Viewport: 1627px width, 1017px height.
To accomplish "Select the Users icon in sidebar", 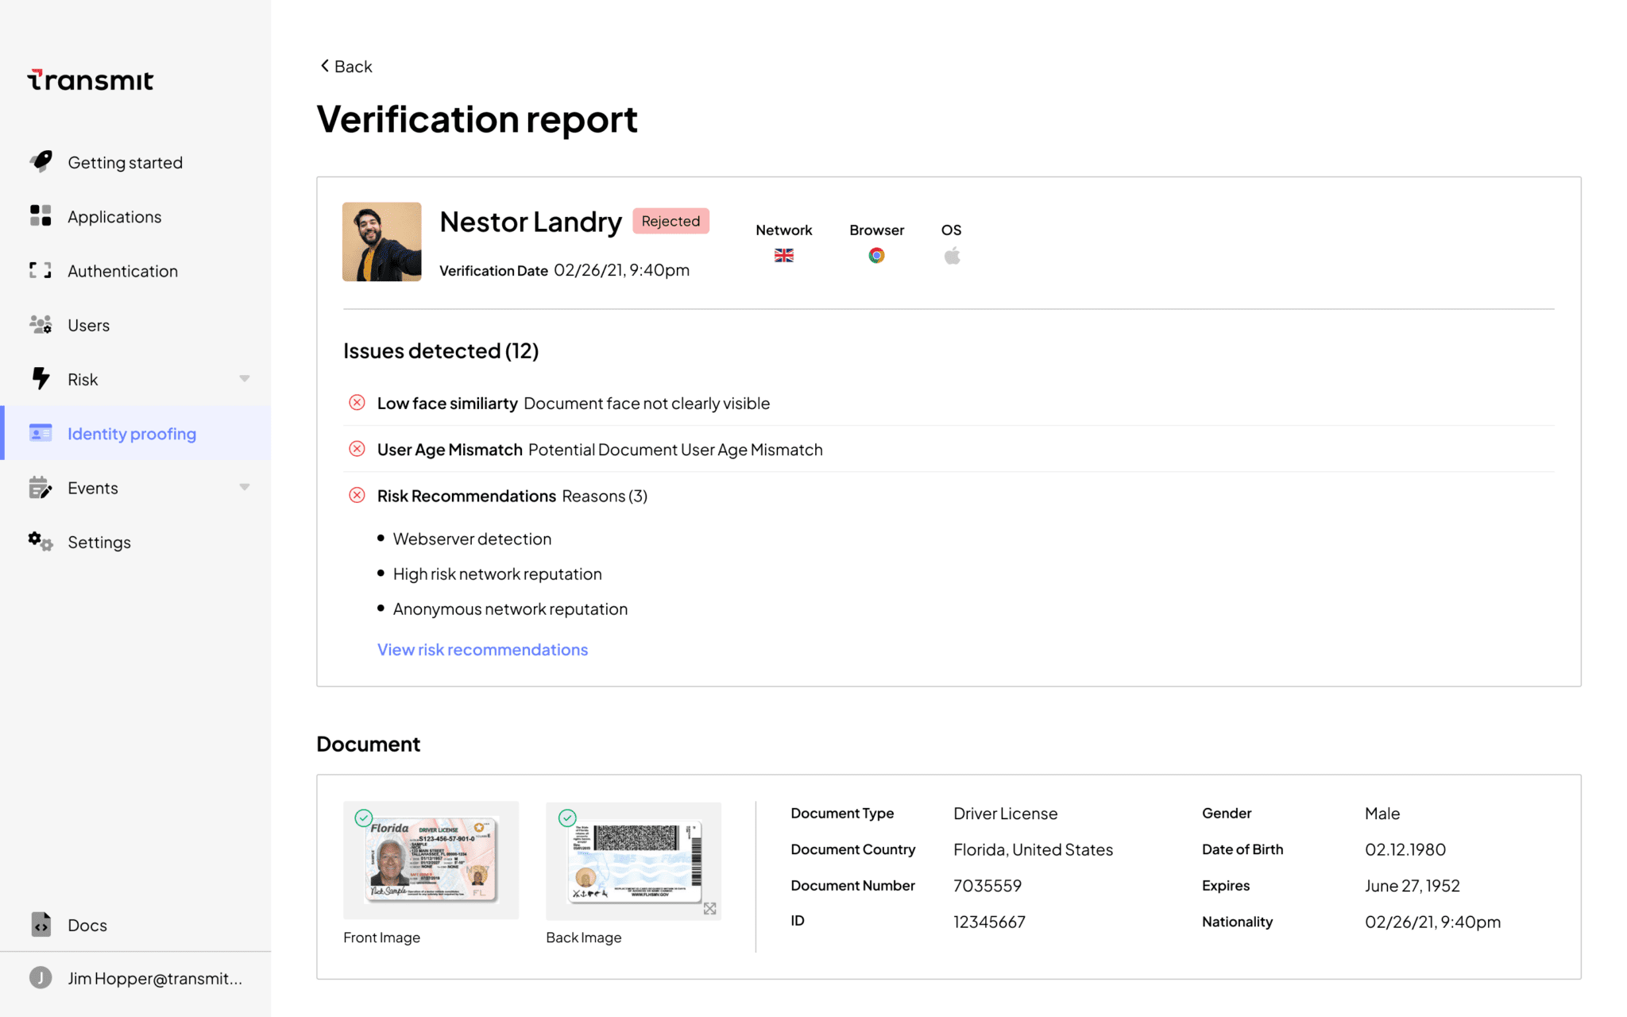I will [x=41, y=324].
